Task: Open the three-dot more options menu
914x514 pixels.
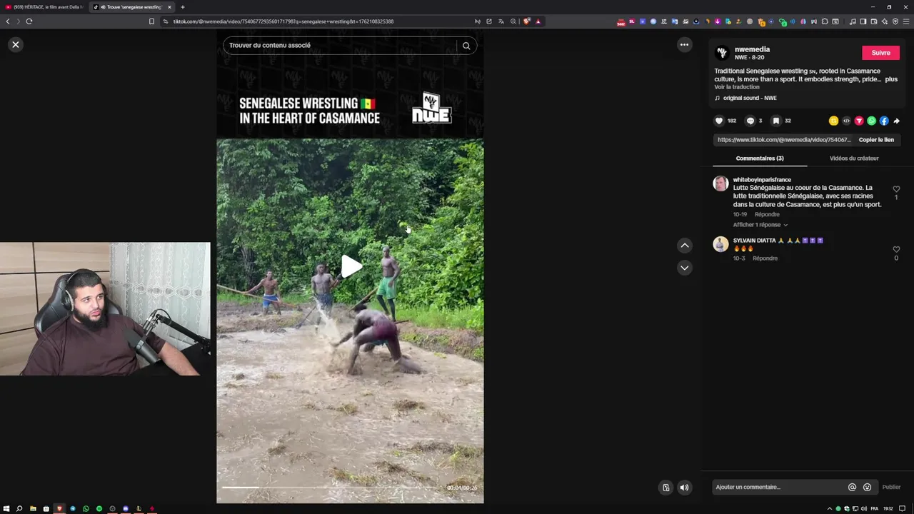Action: [684, 44]
